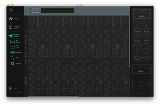Collapse the EQUALISER section label

26,81
